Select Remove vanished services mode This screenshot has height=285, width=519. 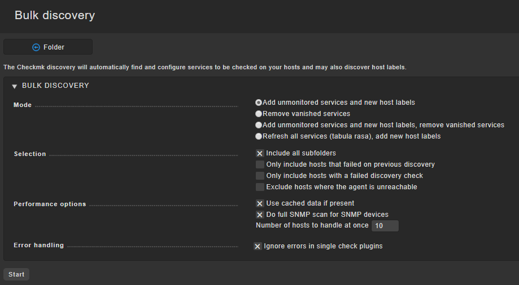(259, 114)
